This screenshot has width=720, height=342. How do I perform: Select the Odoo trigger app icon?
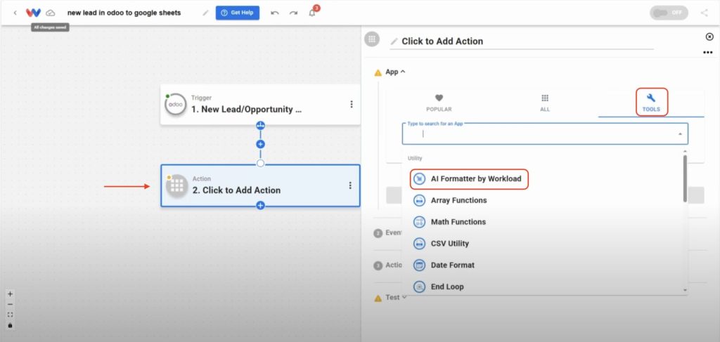coord(175,105)
